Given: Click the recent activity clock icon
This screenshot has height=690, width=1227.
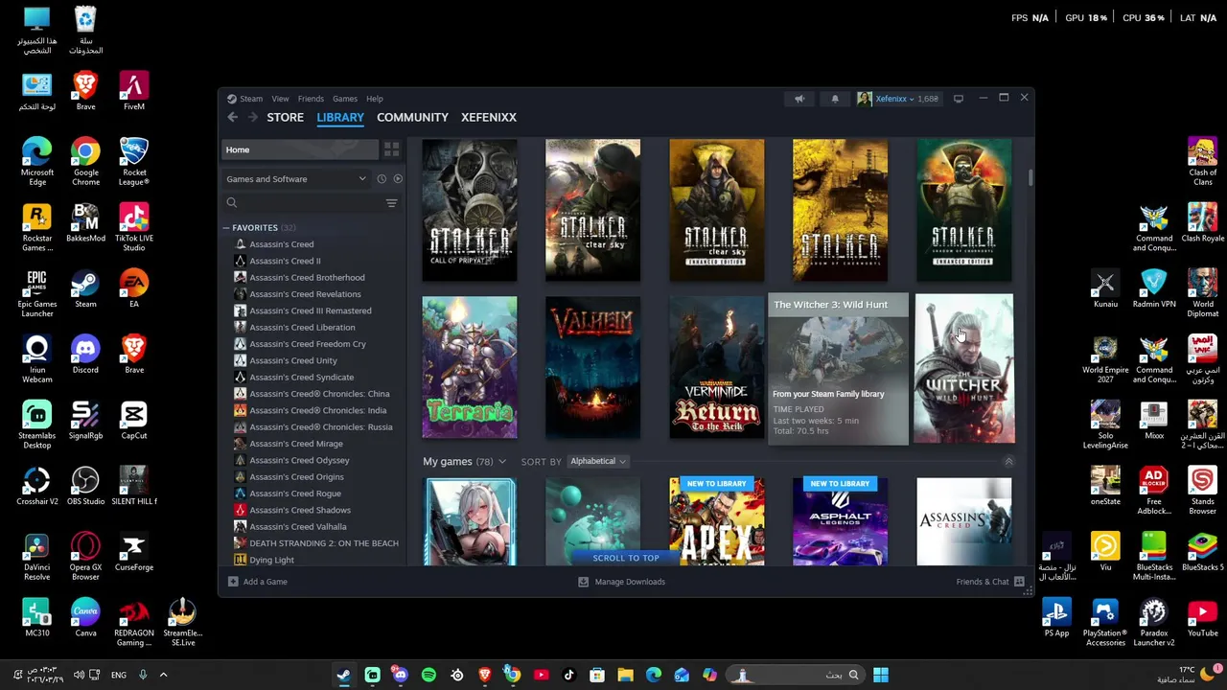Looking at the screenshot, I should [x=382, y=179].
